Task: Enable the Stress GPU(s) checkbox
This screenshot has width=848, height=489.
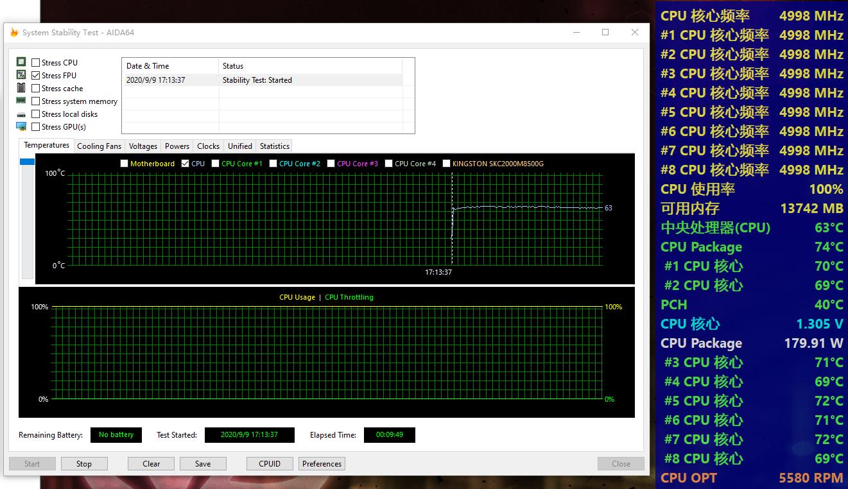Action: [36, 127]
